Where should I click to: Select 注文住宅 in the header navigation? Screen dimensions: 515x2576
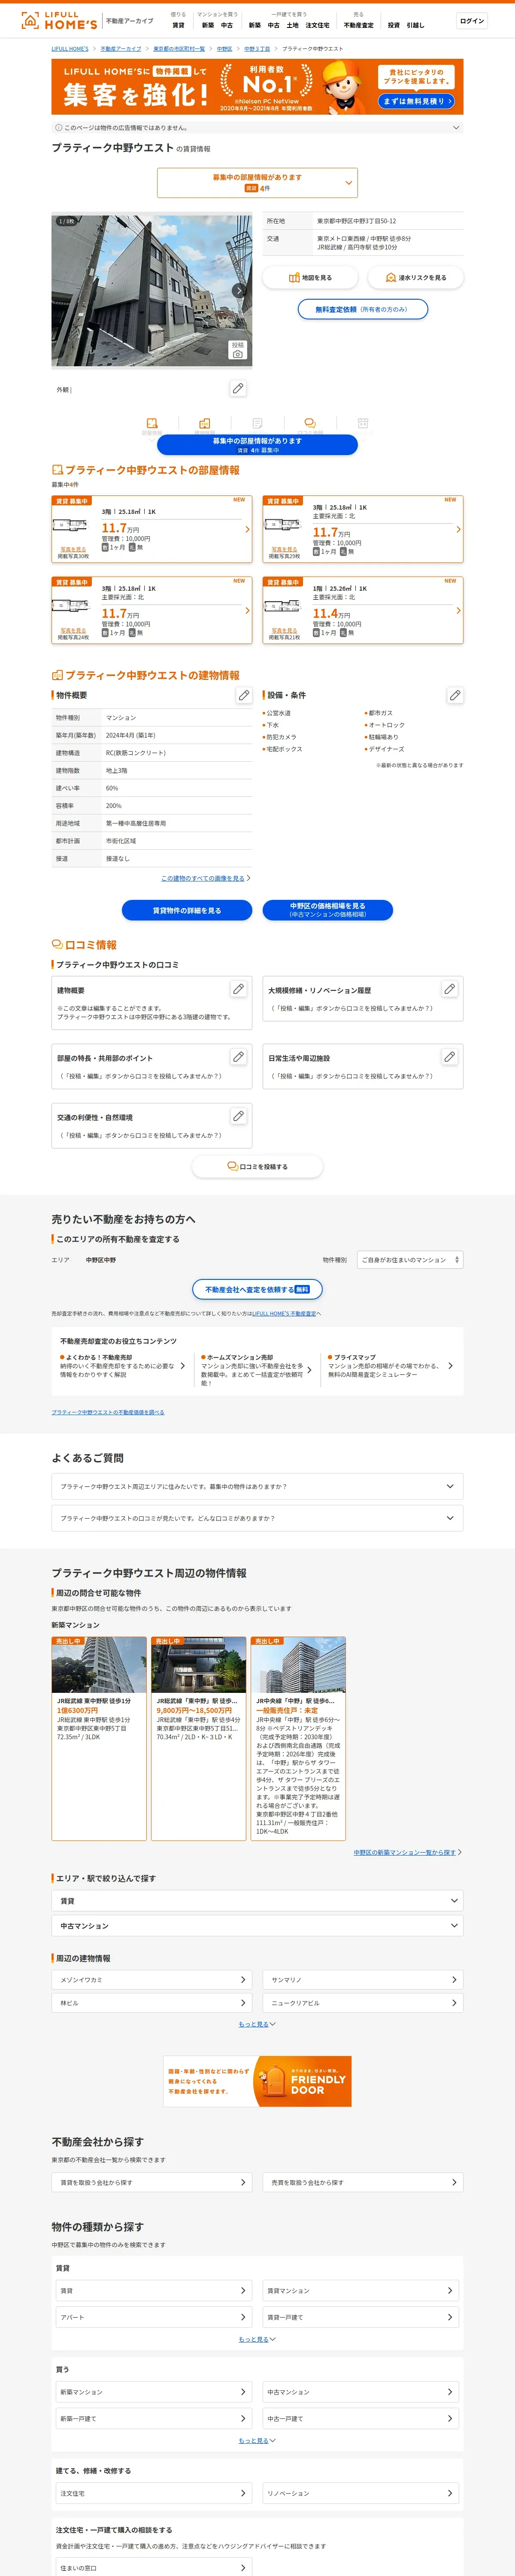pyautogui.click(x=317, y=25)
